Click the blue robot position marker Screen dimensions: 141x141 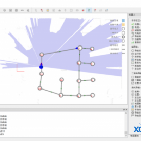pos(41,67)
